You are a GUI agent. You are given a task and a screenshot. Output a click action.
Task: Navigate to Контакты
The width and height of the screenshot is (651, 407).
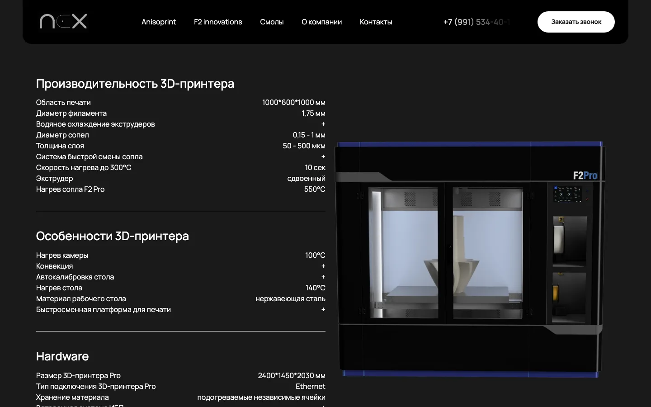[x=376, y=22]
